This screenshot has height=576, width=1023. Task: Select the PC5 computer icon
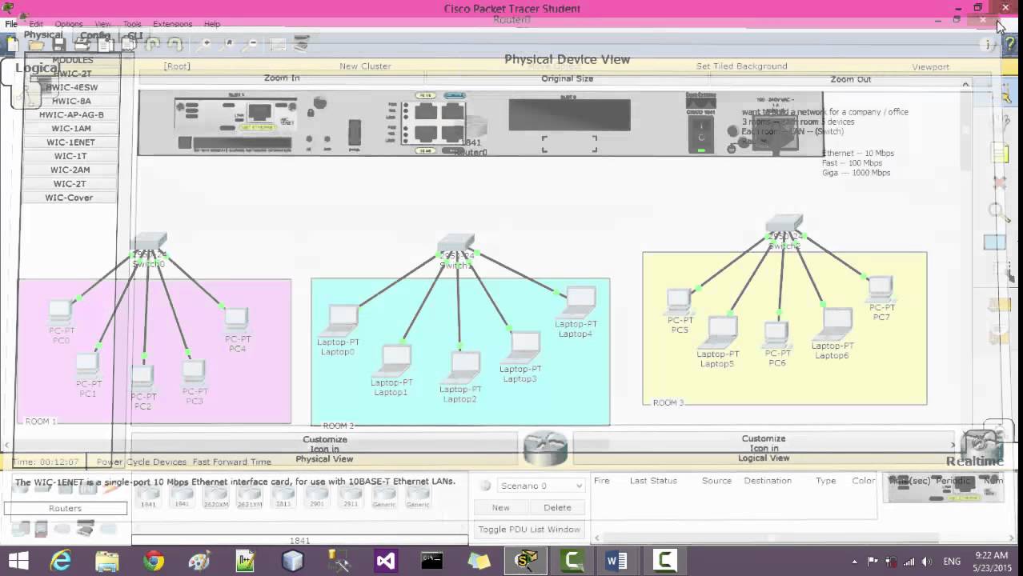pos(679,300)
